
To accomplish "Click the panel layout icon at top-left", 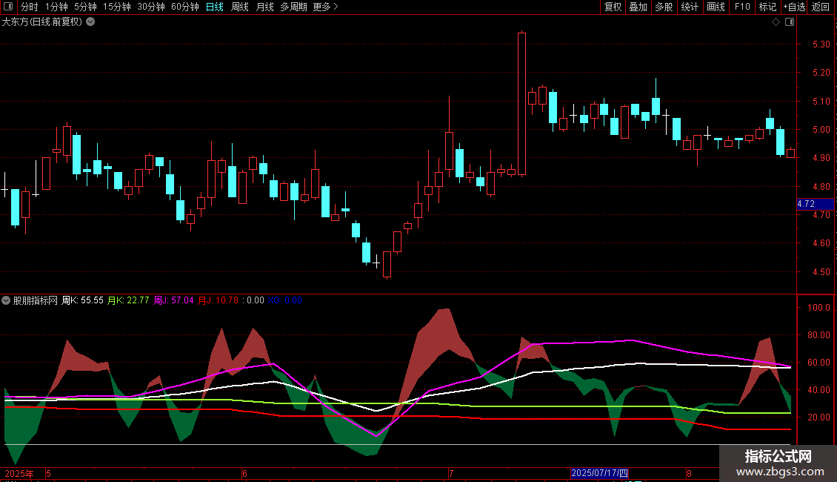I will [8, 7].
